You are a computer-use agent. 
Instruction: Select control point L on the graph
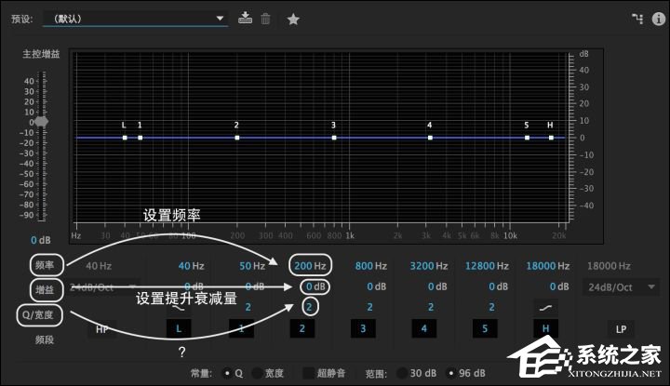click(125, 138)
